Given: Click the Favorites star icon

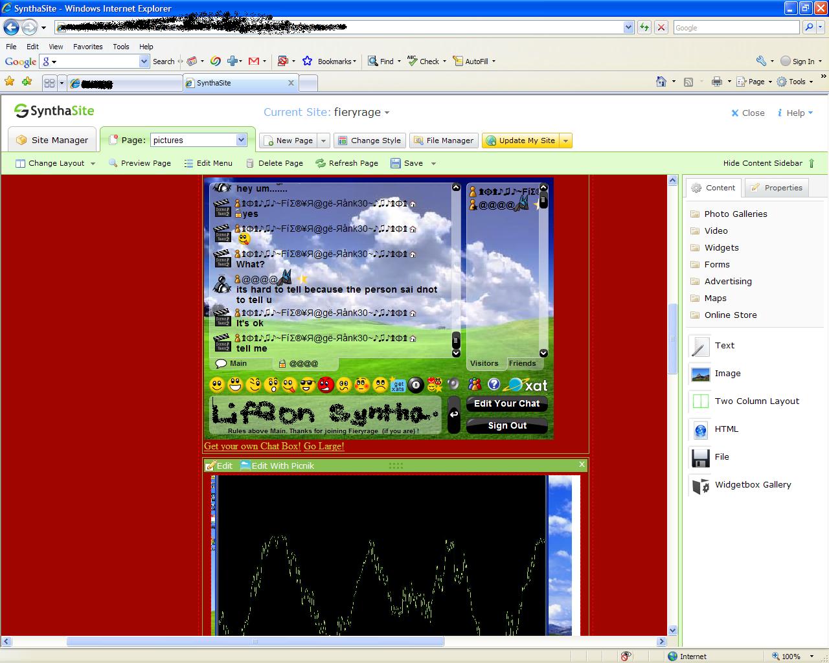Looking at the screenshot, I should pos(10,82).
